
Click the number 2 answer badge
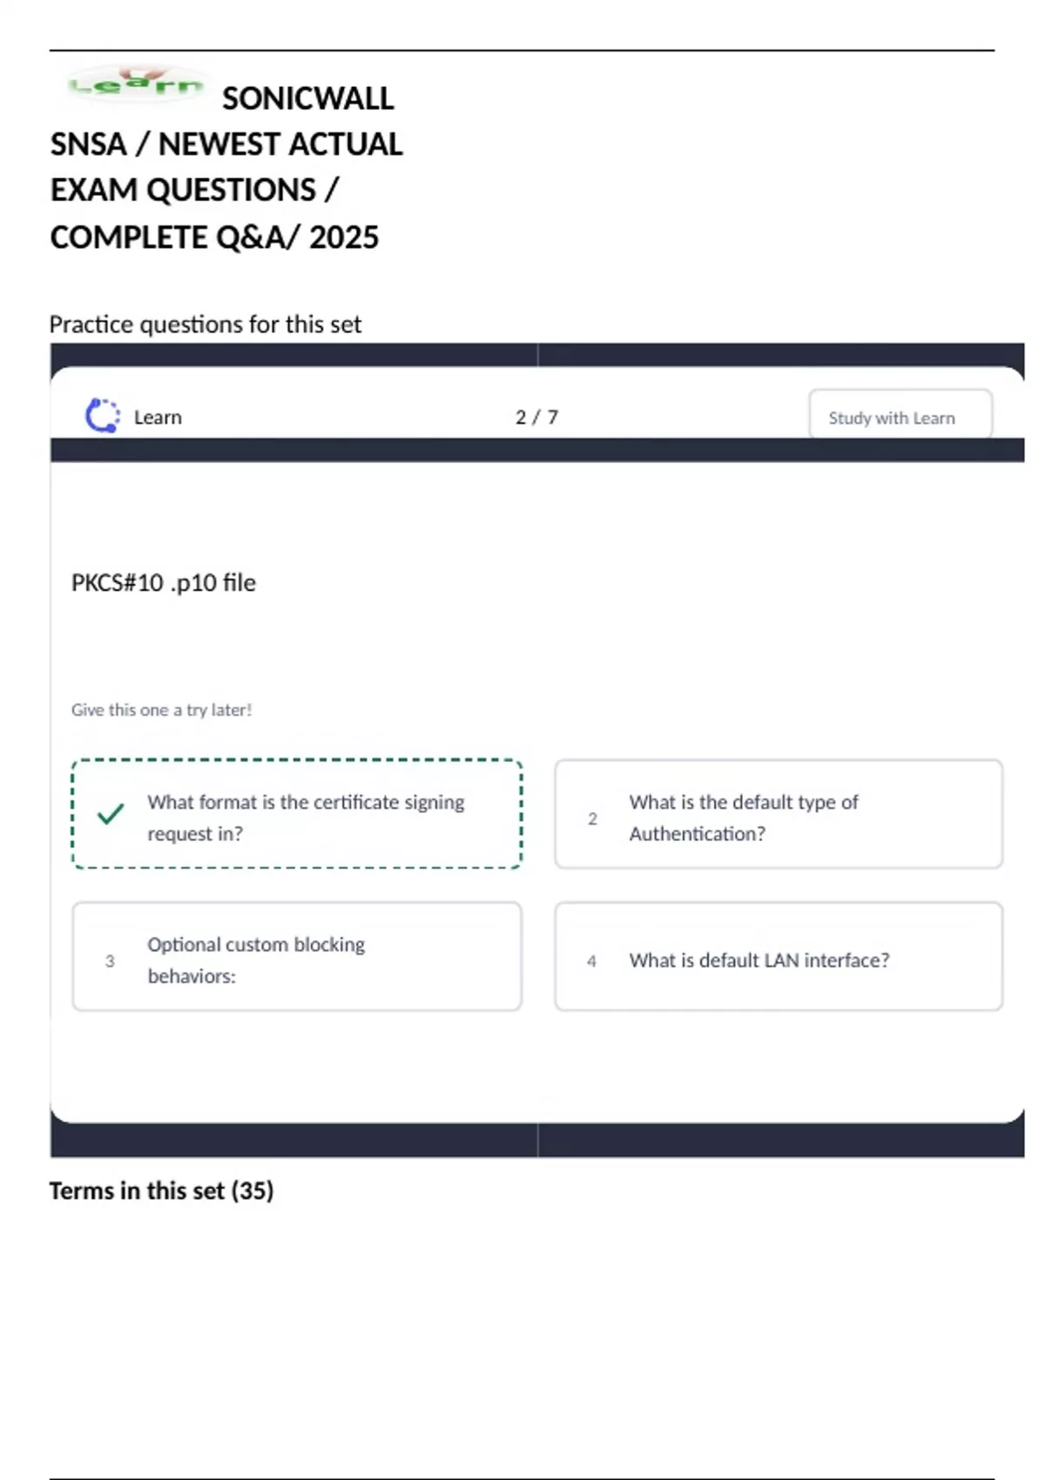[x=592, y=819]
